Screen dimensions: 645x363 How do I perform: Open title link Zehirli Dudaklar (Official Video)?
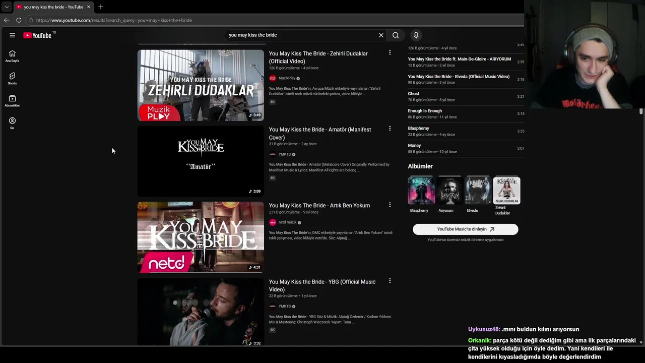coord(318,57)
